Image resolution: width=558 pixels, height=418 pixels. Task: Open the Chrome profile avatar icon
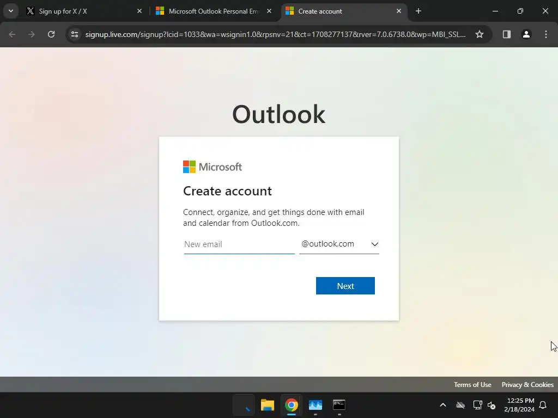click(x=526, y=34)
